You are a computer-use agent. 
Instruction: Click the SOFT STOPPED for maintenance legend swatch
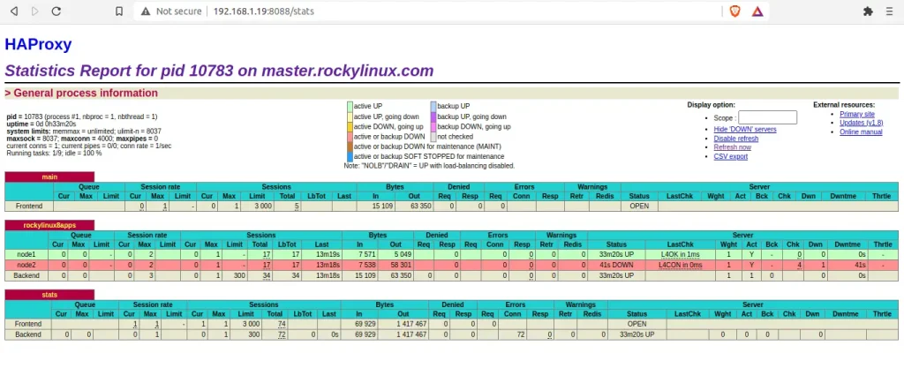(x=350, y=157)
